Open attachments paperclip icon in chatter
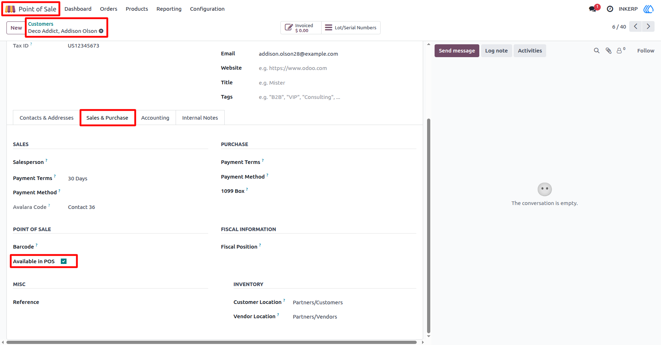Image resolution: width=661 pixels, height=345 pixels. coord(608,51)
